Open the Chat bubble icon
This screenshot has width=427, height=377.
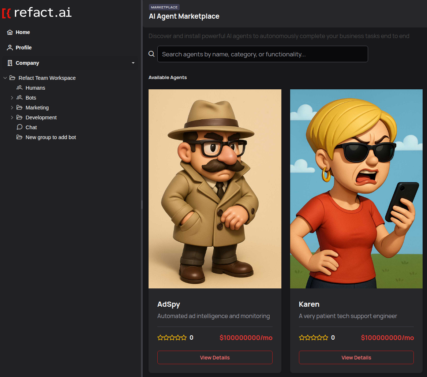[x=19, y=127]
